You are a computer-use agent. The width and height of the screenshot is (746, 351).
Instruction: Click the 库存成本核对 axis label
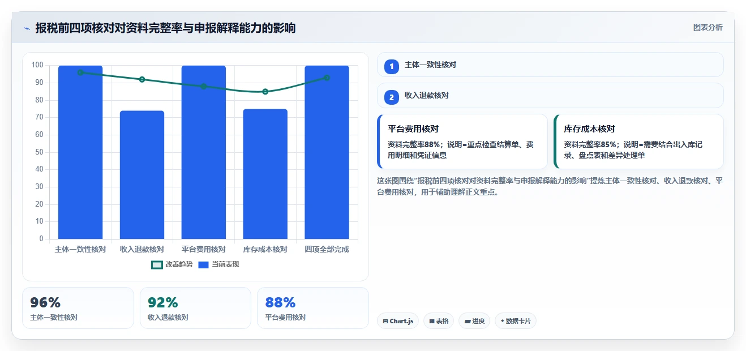click(x=265, y=249)
